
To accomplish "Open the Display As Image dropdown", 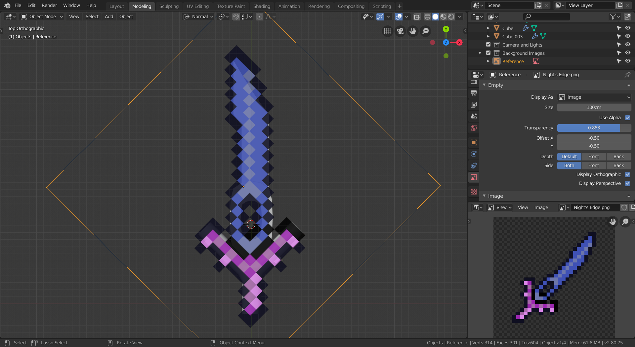I will [594, 97].
